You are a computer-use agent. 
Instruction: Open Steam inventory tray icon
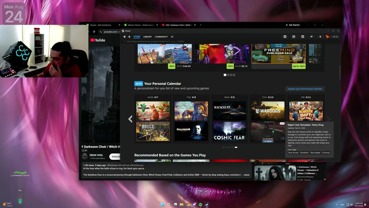[294, 37]
